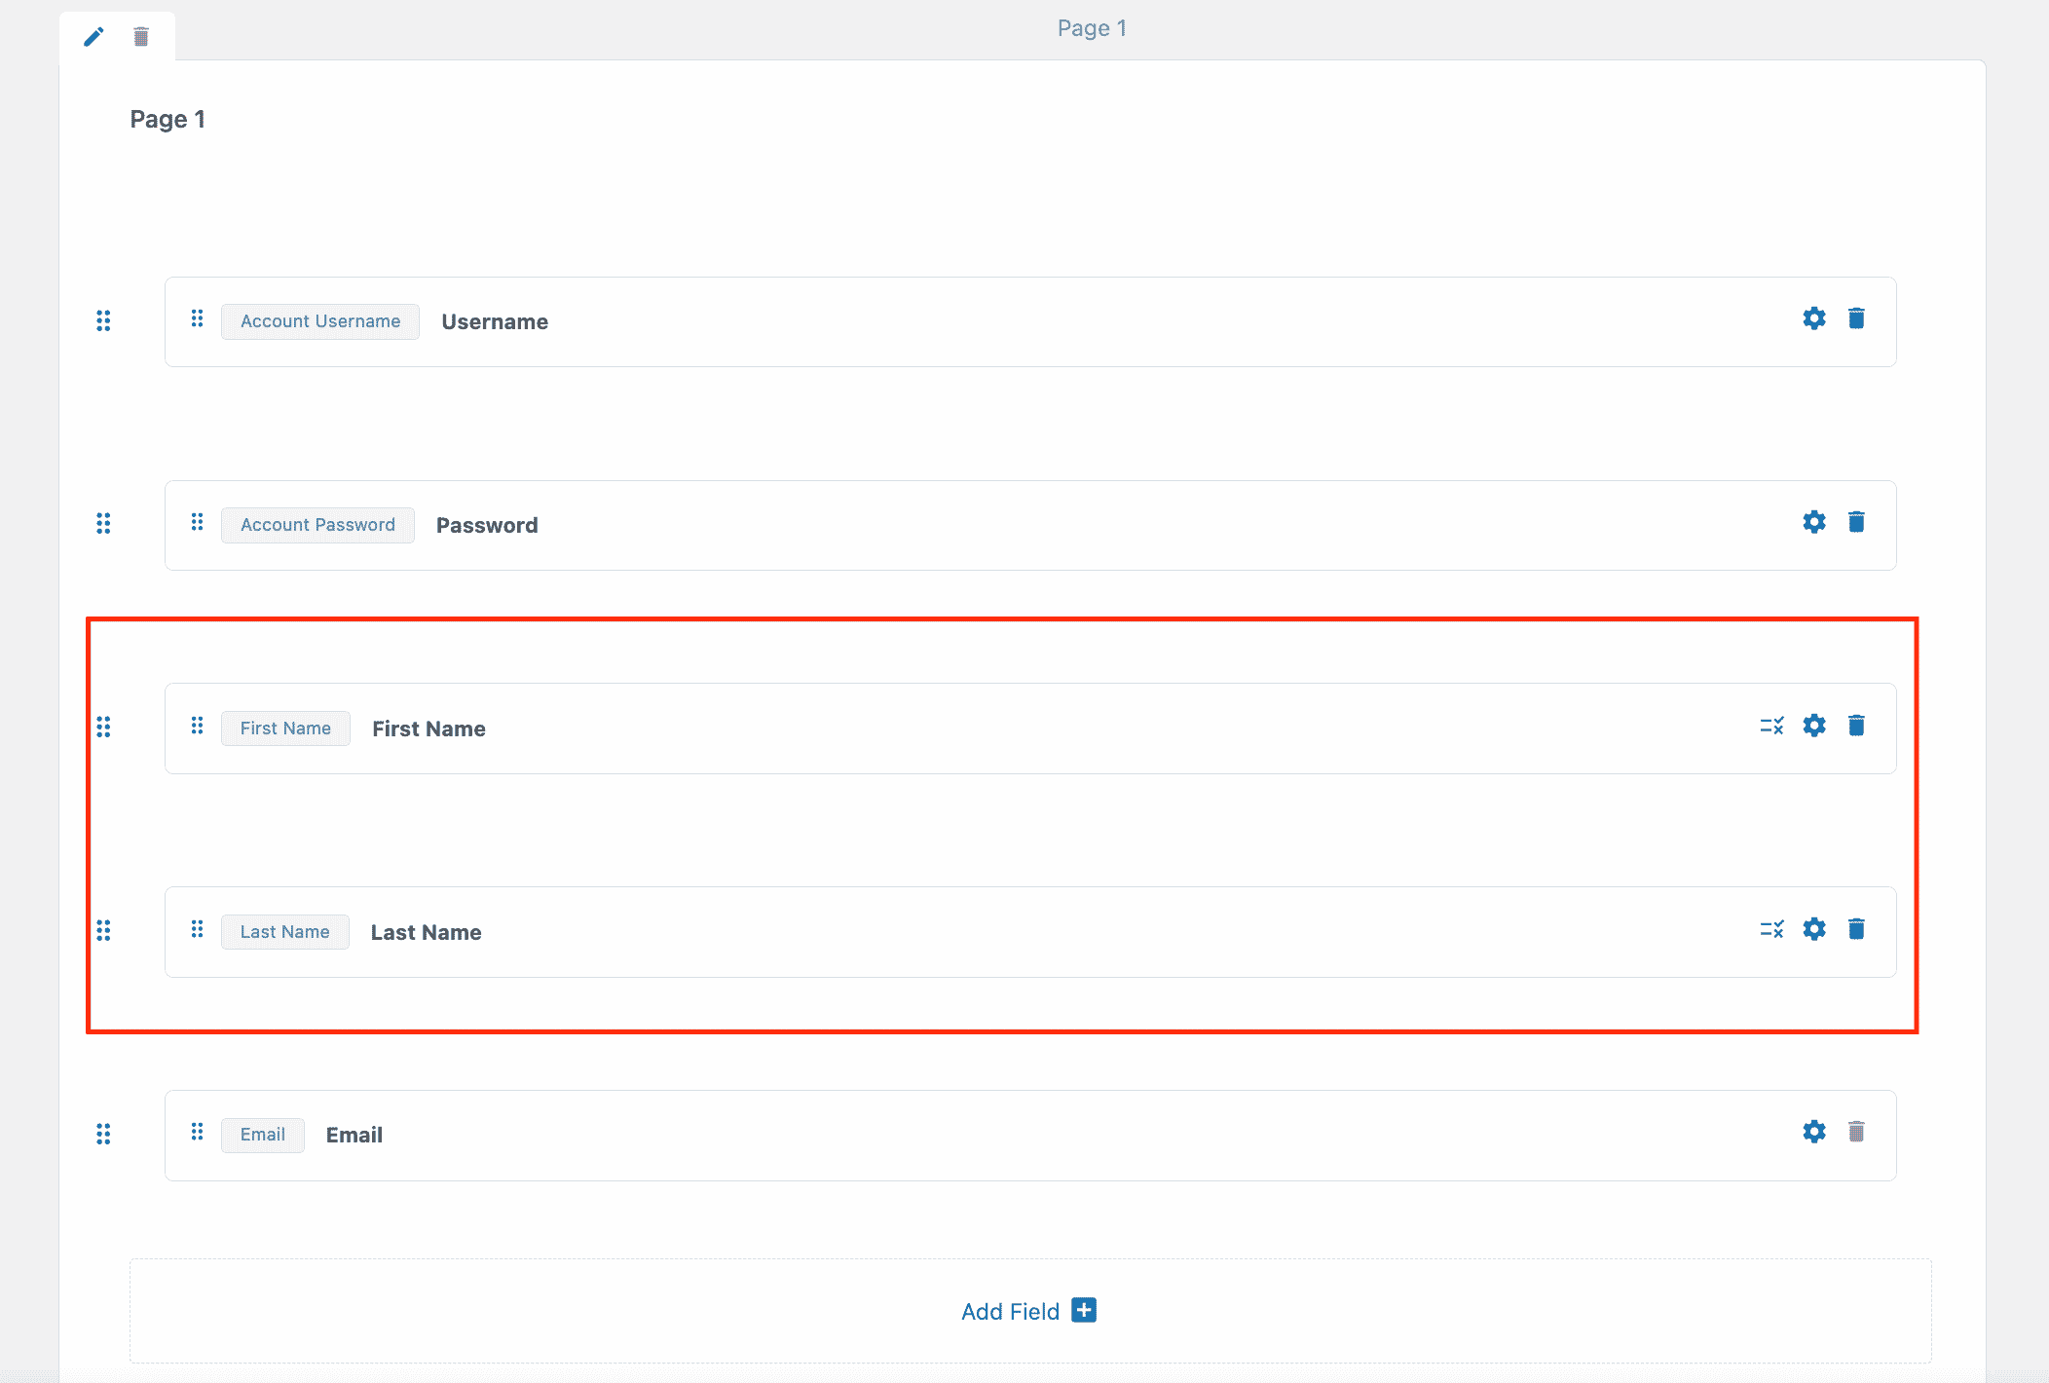
Task: Click the Email field type badge
Action: [262, 1135]
